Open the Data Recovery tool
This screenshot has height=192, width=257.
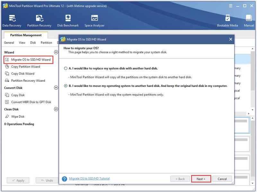coord(12,21)
